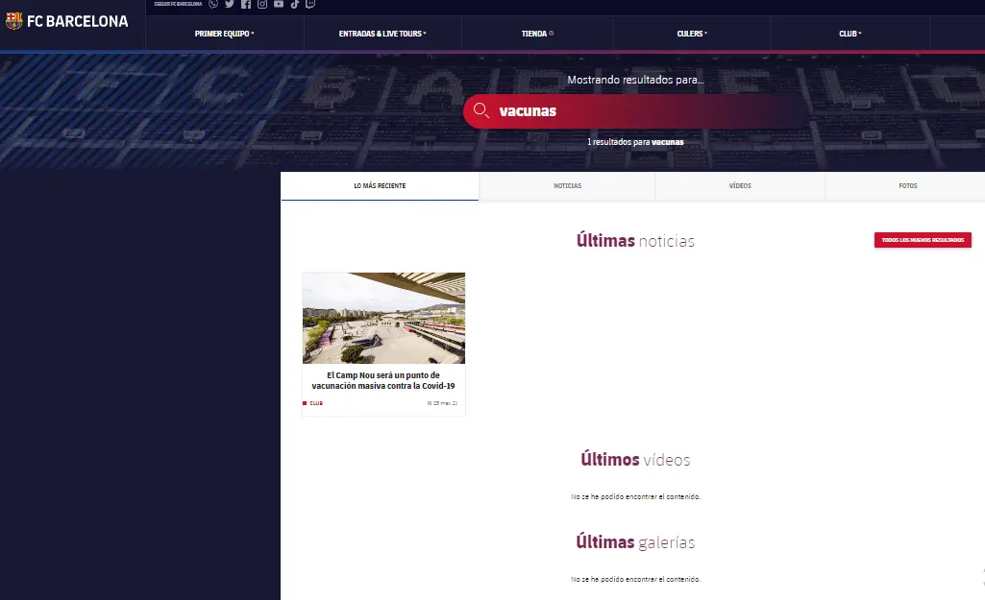The image size is (985, 600).
Task: Open the Camp Nou vaccination article thumbnail
Action: 383,318
